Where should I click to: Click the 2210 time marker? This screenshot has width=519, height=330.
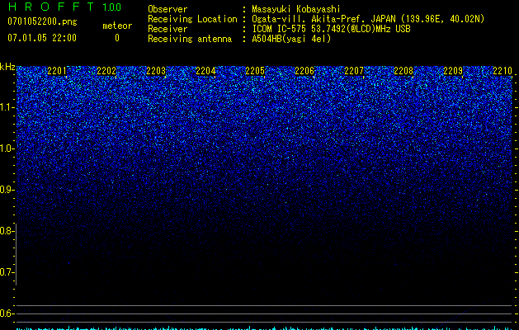502,71
